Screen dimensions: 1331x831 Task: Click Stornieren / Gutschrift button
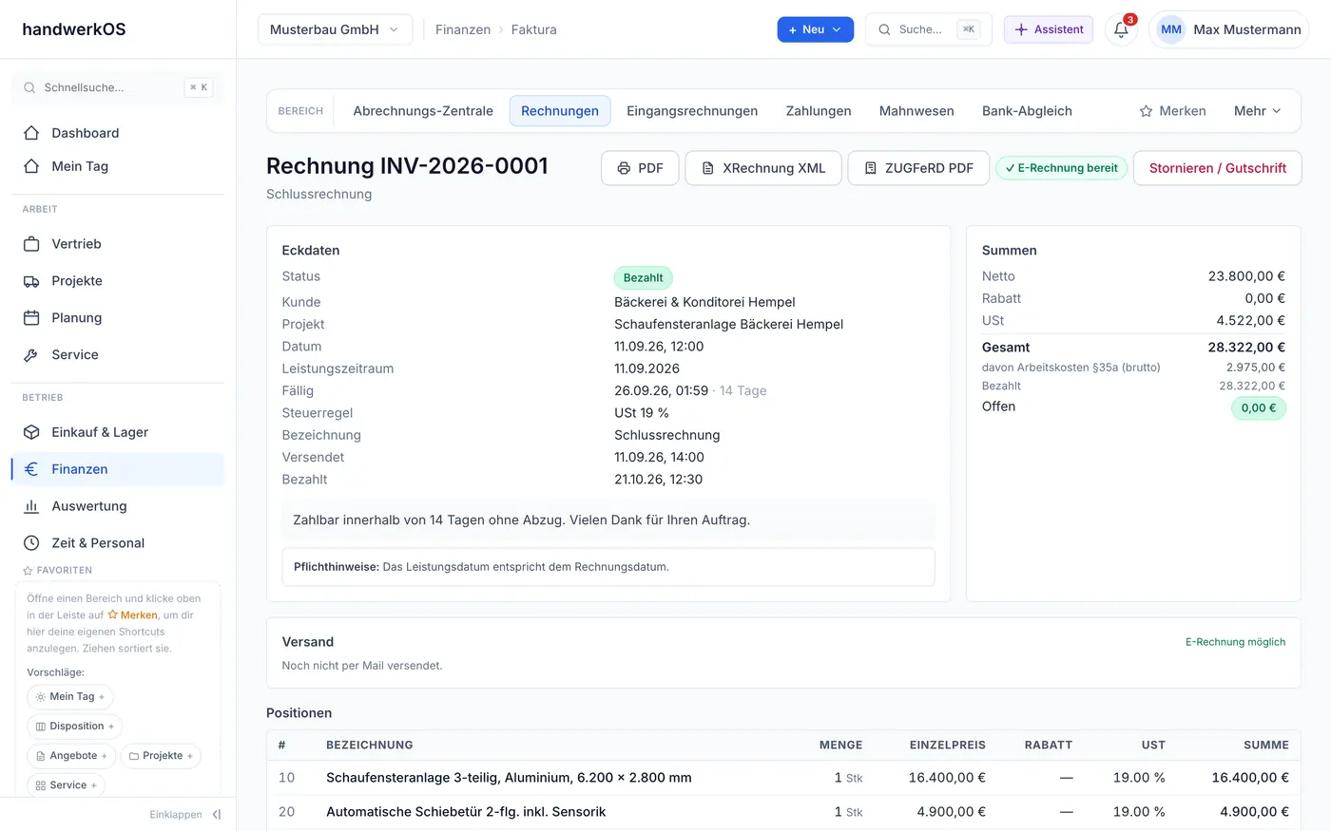1217,168
